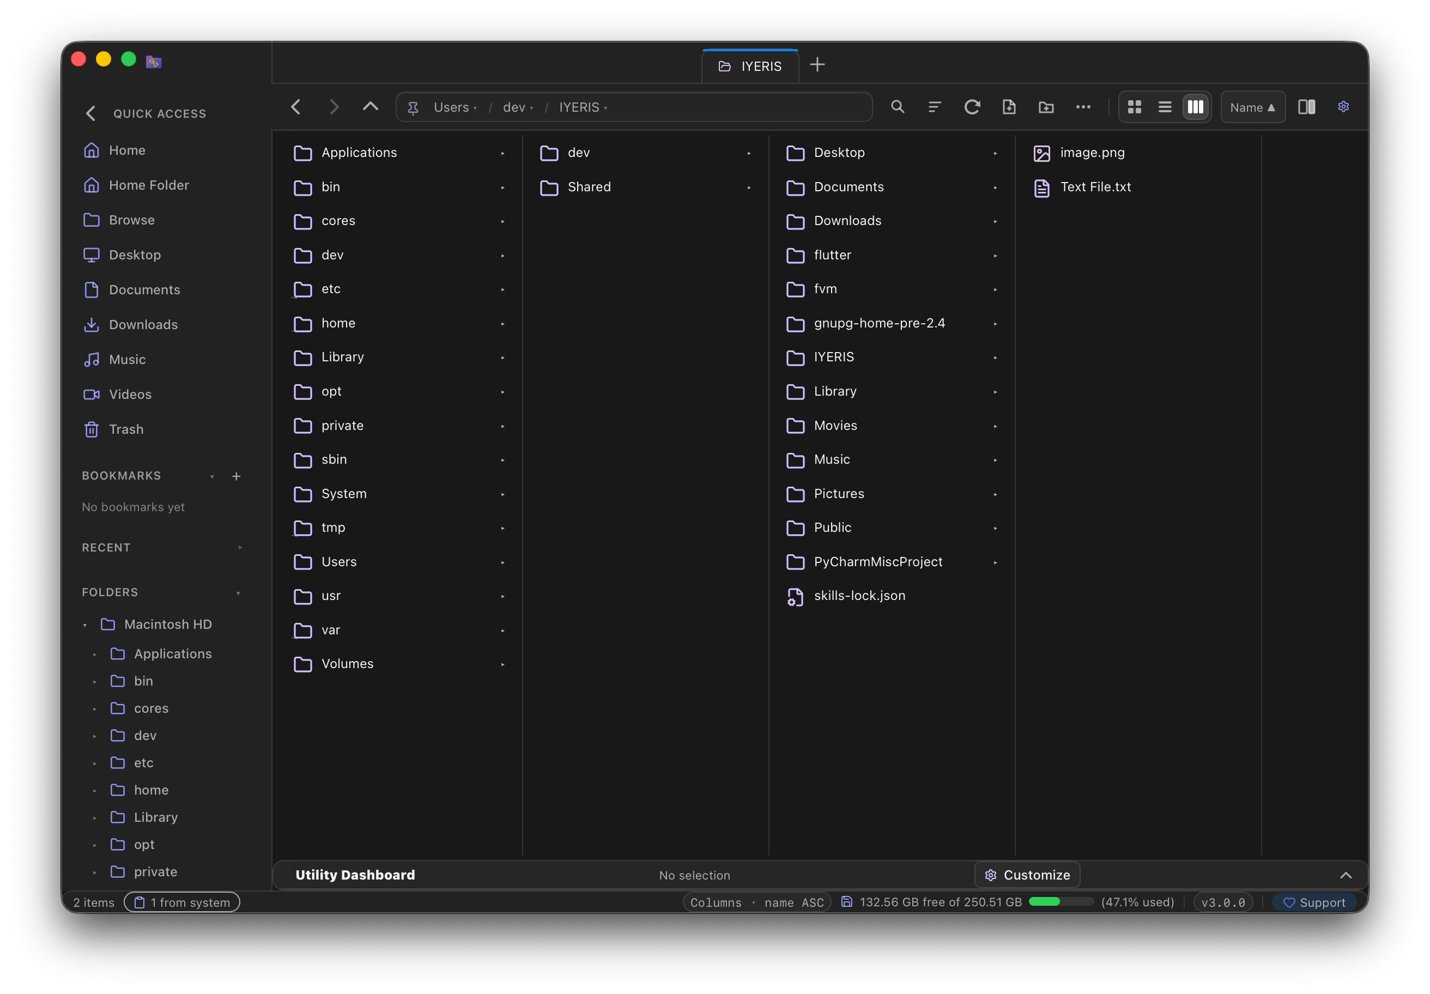Viewport: 1430px width, 994px height.
Task: Click the Support button in status bar
Action: pyautogui.click(x=1314, y=902)
